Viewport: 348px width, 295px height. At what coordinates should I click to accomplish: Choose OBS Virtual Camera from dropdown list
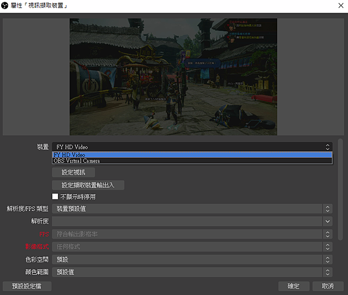click(x=192, y=161)
